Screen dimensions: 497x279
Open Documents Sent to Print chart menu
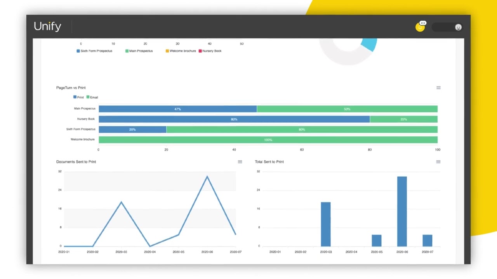tap(240, 162)
